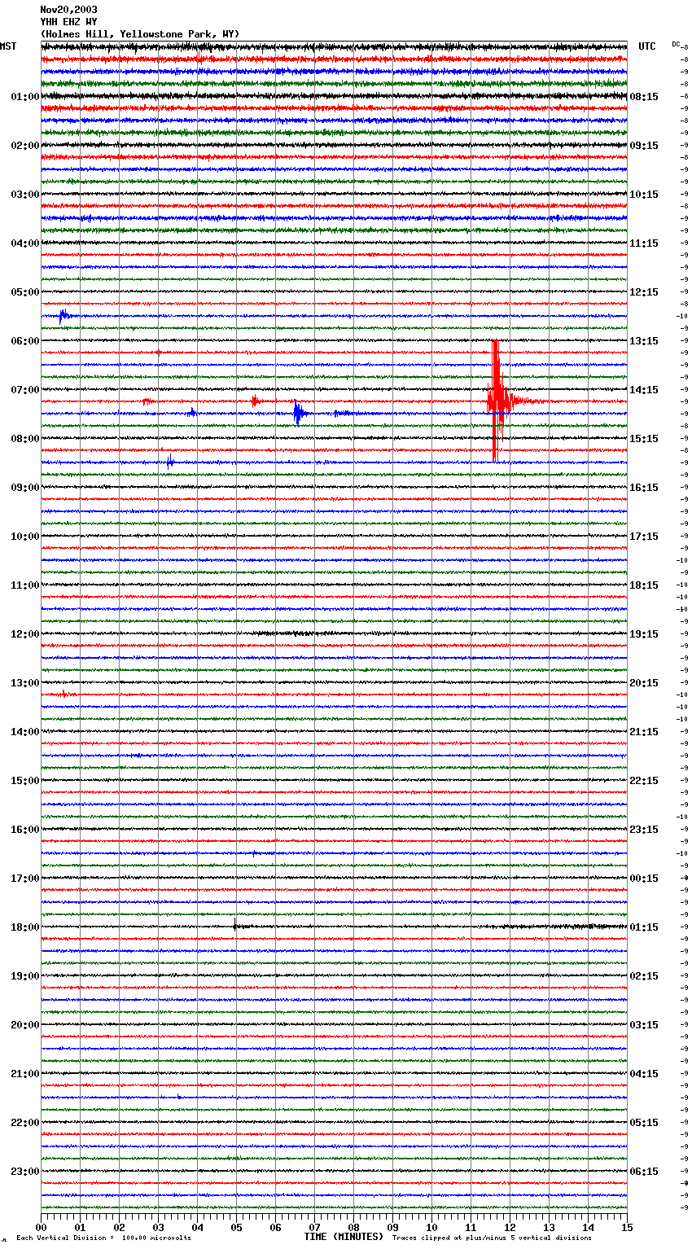
Task: Click the traces clipped footnote text
Action: (x=492, y=1238)
